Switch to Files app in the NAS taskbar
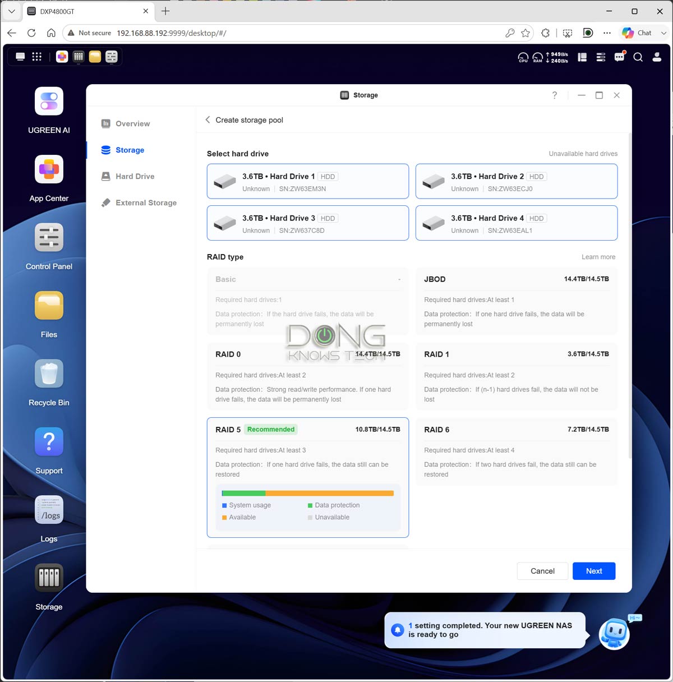 95,57
